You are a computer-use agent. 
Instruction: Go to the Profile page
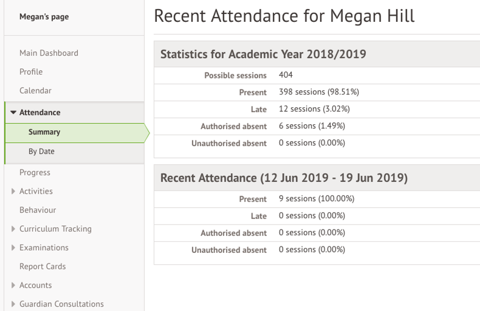click(31, 72)
